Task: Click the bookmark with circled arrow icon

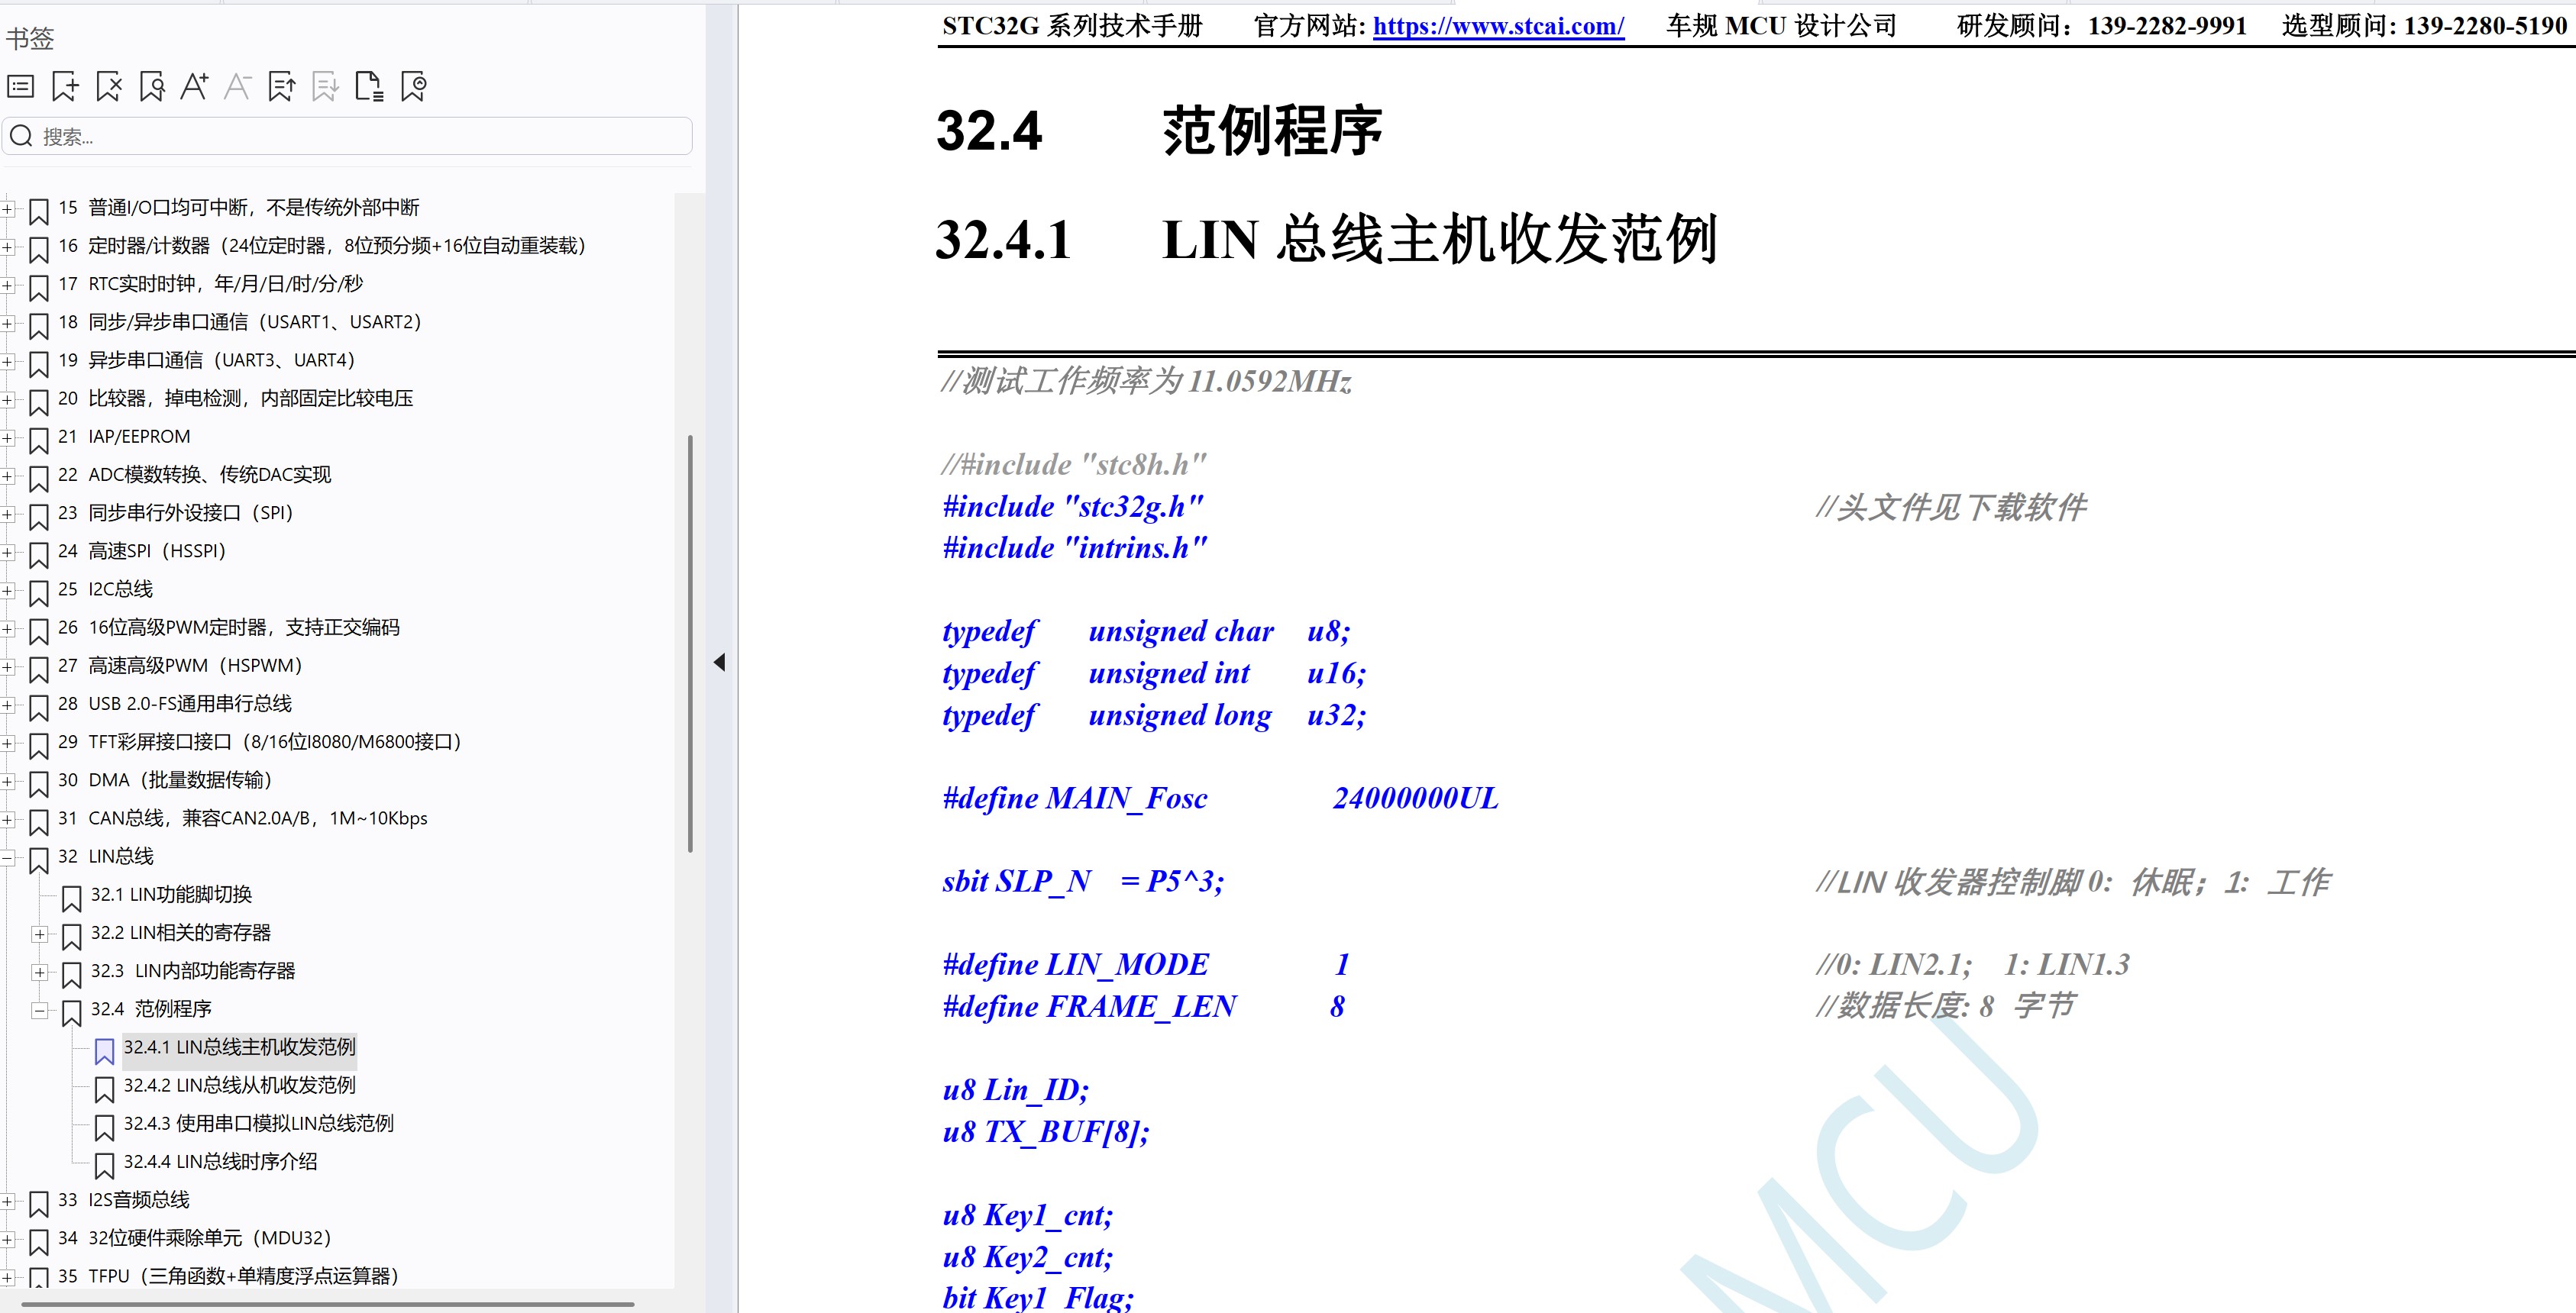Action: click(413, 87)
